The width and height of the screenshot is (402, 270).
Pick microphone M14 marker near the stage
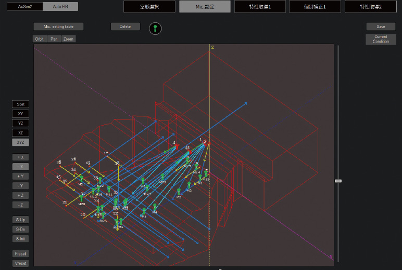point(196,166)
